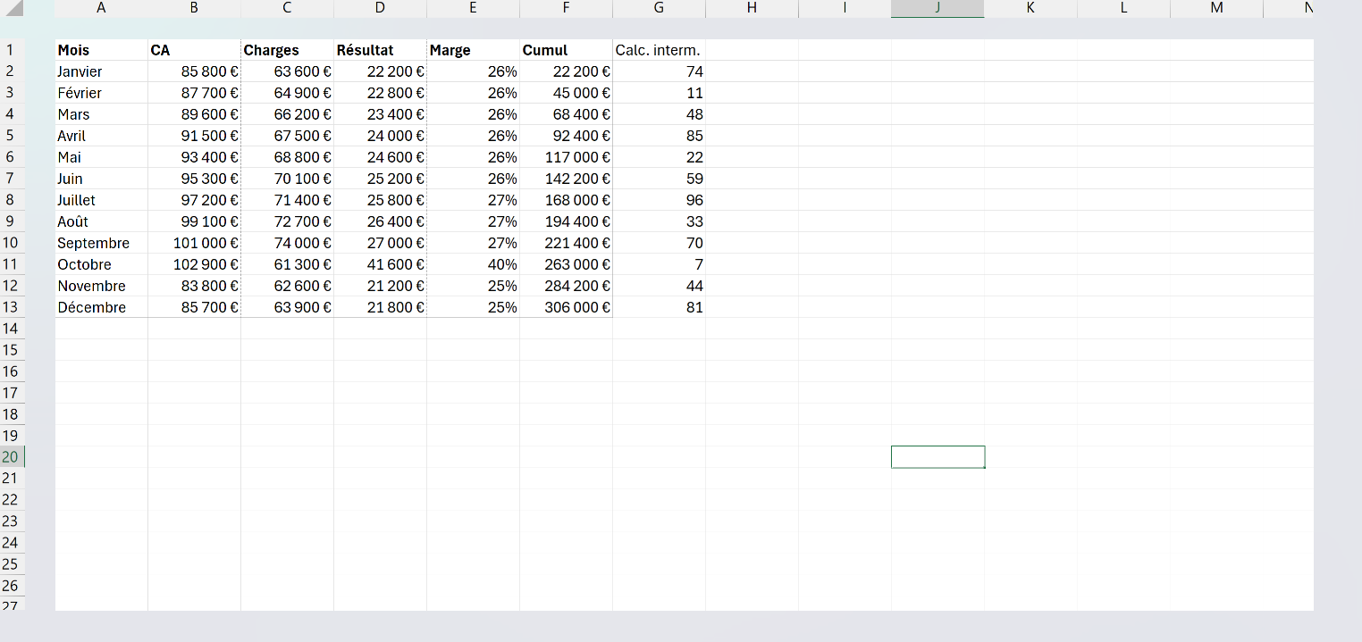Image resolution: width=1362 pixels, height=642 pixels.
Task: Click Calc. interm. value 81
Action: (659, 307)
